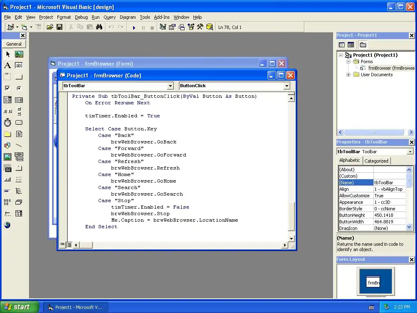Open the Toolbox toolbar icon
417x313 pixels.
200,27
